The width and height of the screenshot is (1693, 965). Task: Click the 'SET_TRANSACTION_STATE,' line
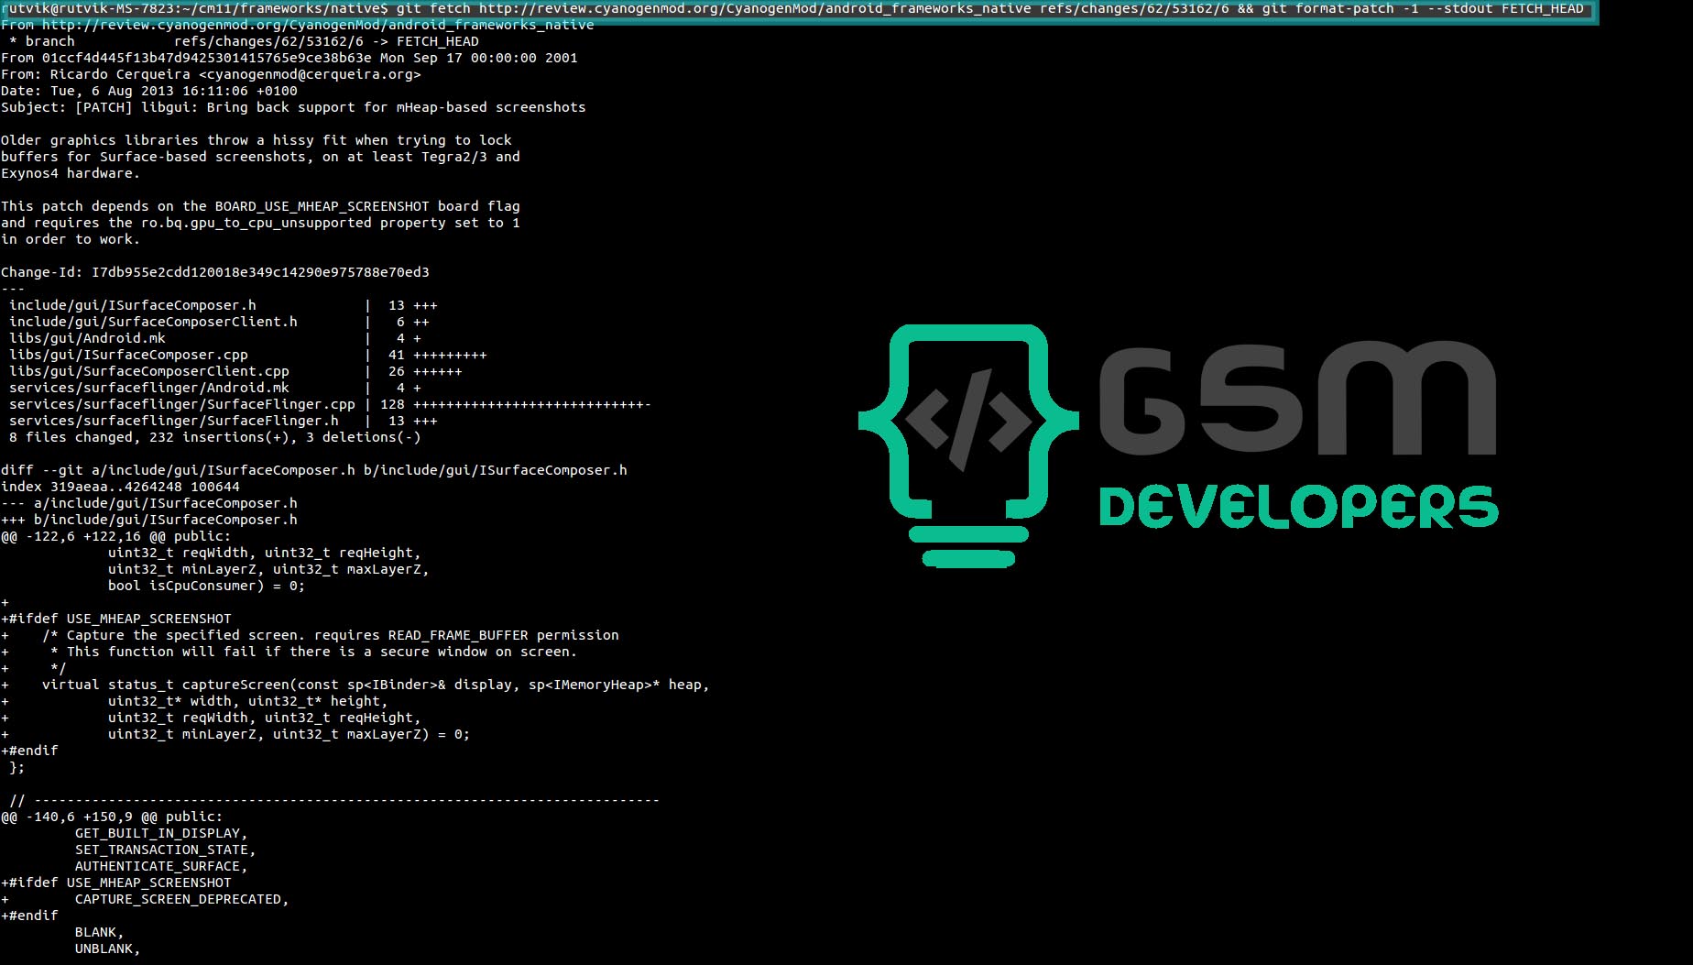[x=166, y=850]
